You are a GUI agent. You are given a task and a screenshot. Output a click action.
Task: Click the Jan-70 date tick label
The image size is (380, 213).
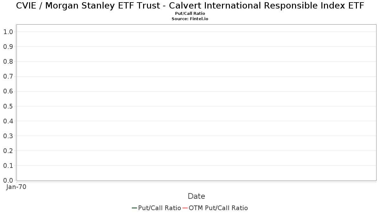tap(16, 187)
